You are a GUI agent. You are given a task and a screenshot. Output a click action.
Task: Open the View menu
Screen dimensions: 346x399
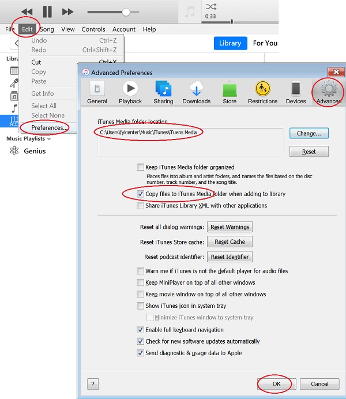pos(68,29)
